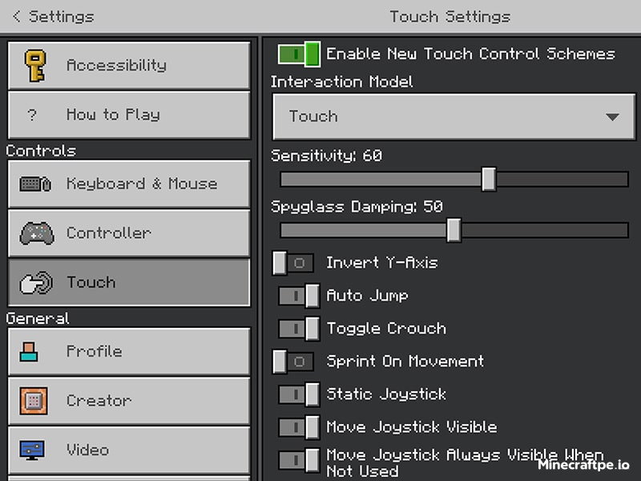Toggle the Static Joystick switch
This screenshot has width=641, height=481.
299,394
